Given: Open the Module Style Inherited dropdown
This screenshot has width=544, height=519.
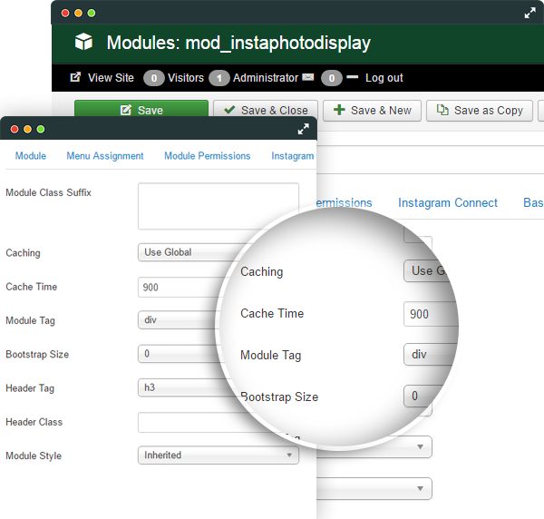Looking at the screenshot, I should 219,455.
